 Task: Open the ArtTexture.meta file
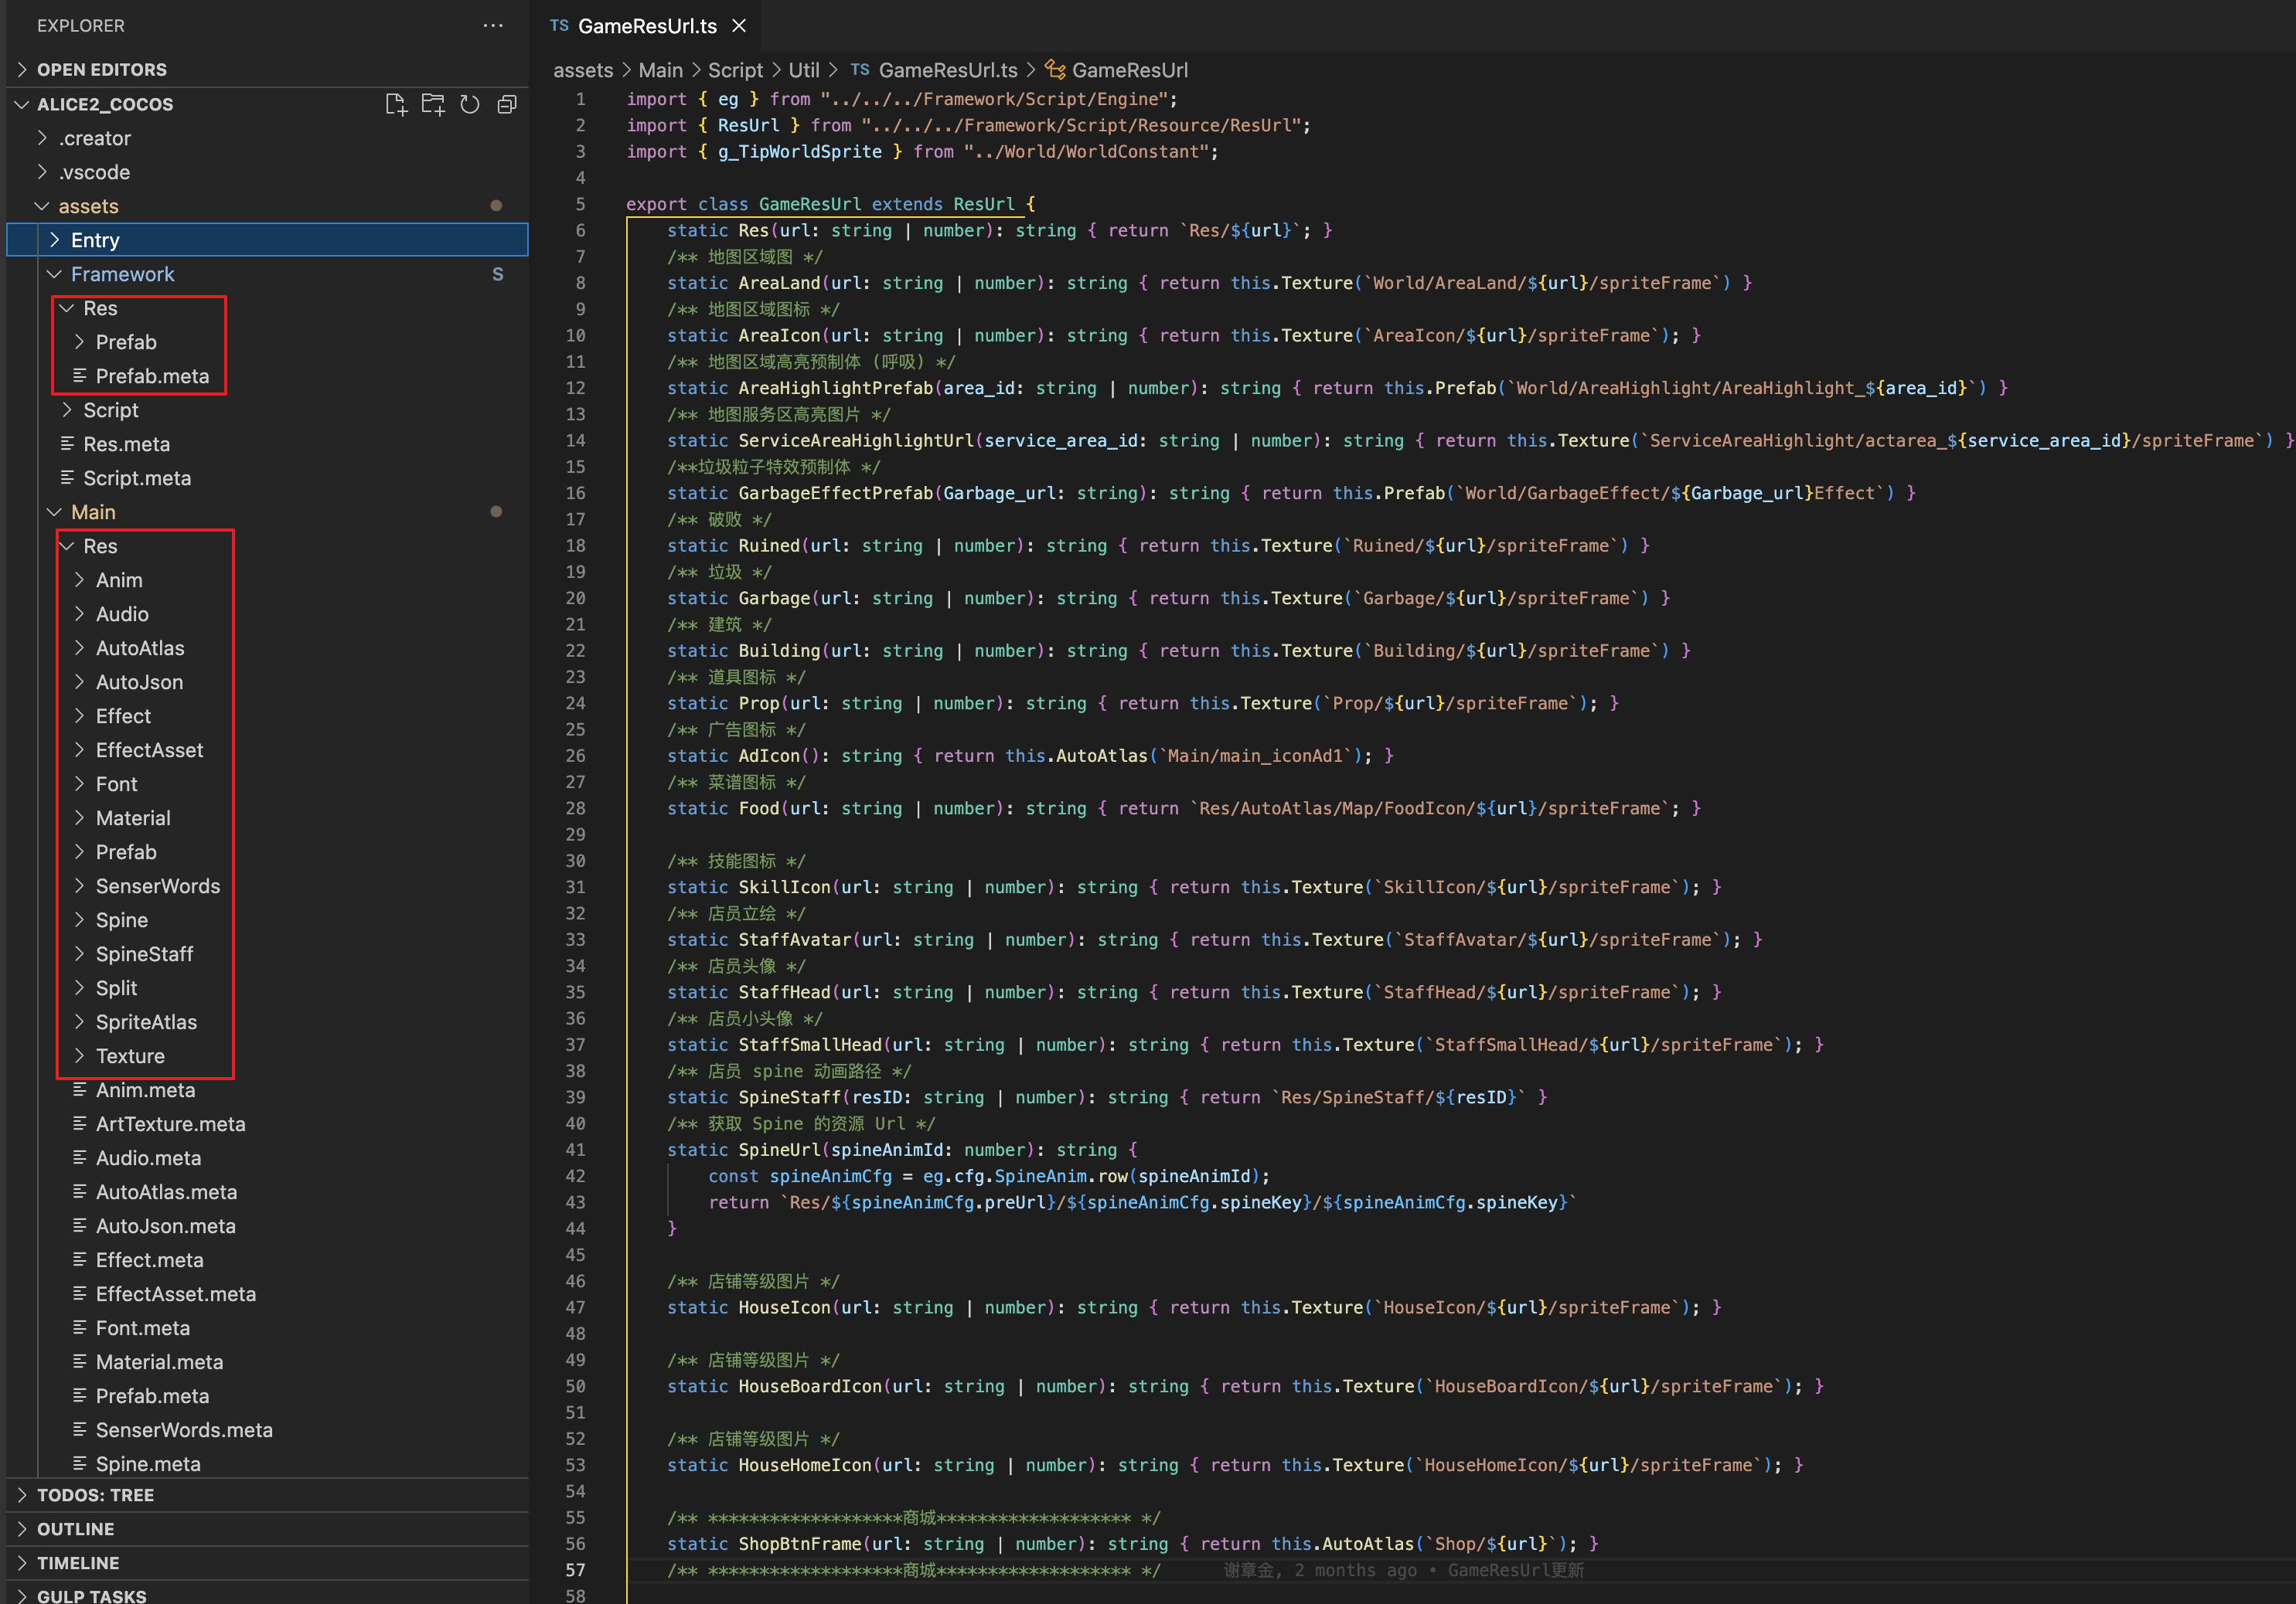[170, 1123]
